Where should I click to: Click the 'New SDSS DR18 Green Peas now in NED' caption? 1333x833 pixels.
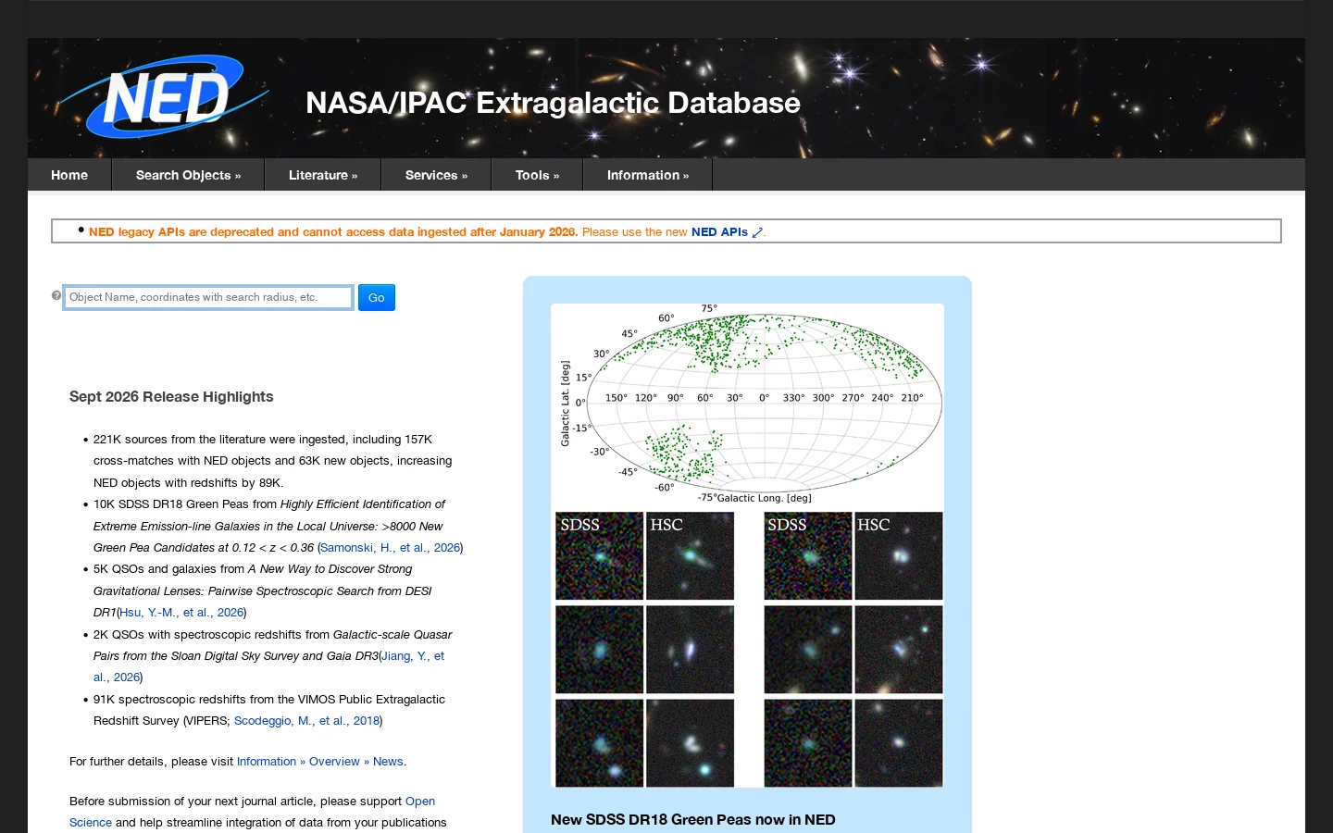(693, 820)
